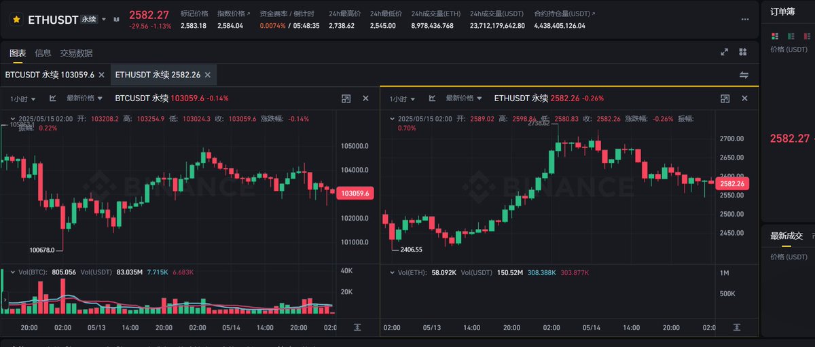Screen dimensions: 815x347
Task: Collapse the ETH volume indicator legend
Action: (x=391, y=272)
